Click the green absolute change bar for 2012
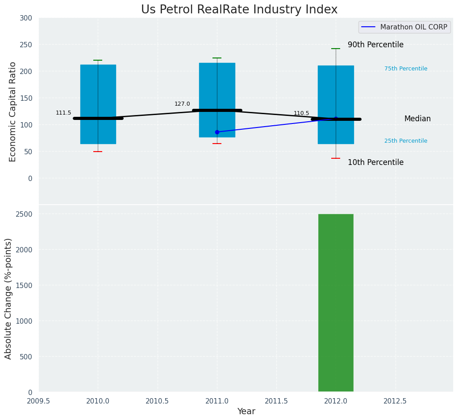 336,303
